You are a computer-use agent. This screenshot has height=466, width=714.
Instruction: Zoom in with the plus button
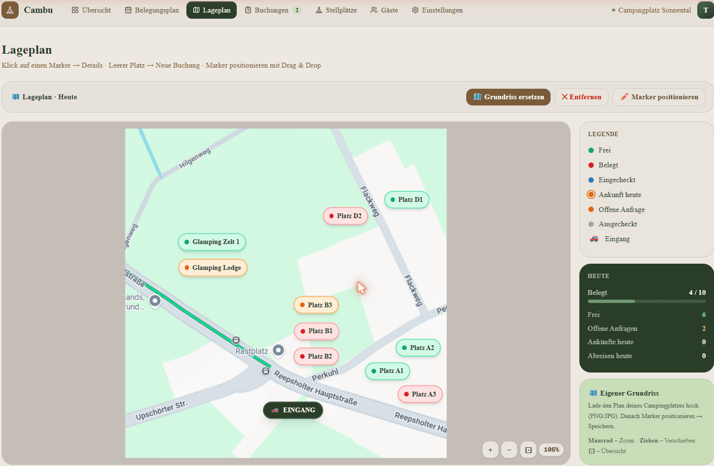490,450
